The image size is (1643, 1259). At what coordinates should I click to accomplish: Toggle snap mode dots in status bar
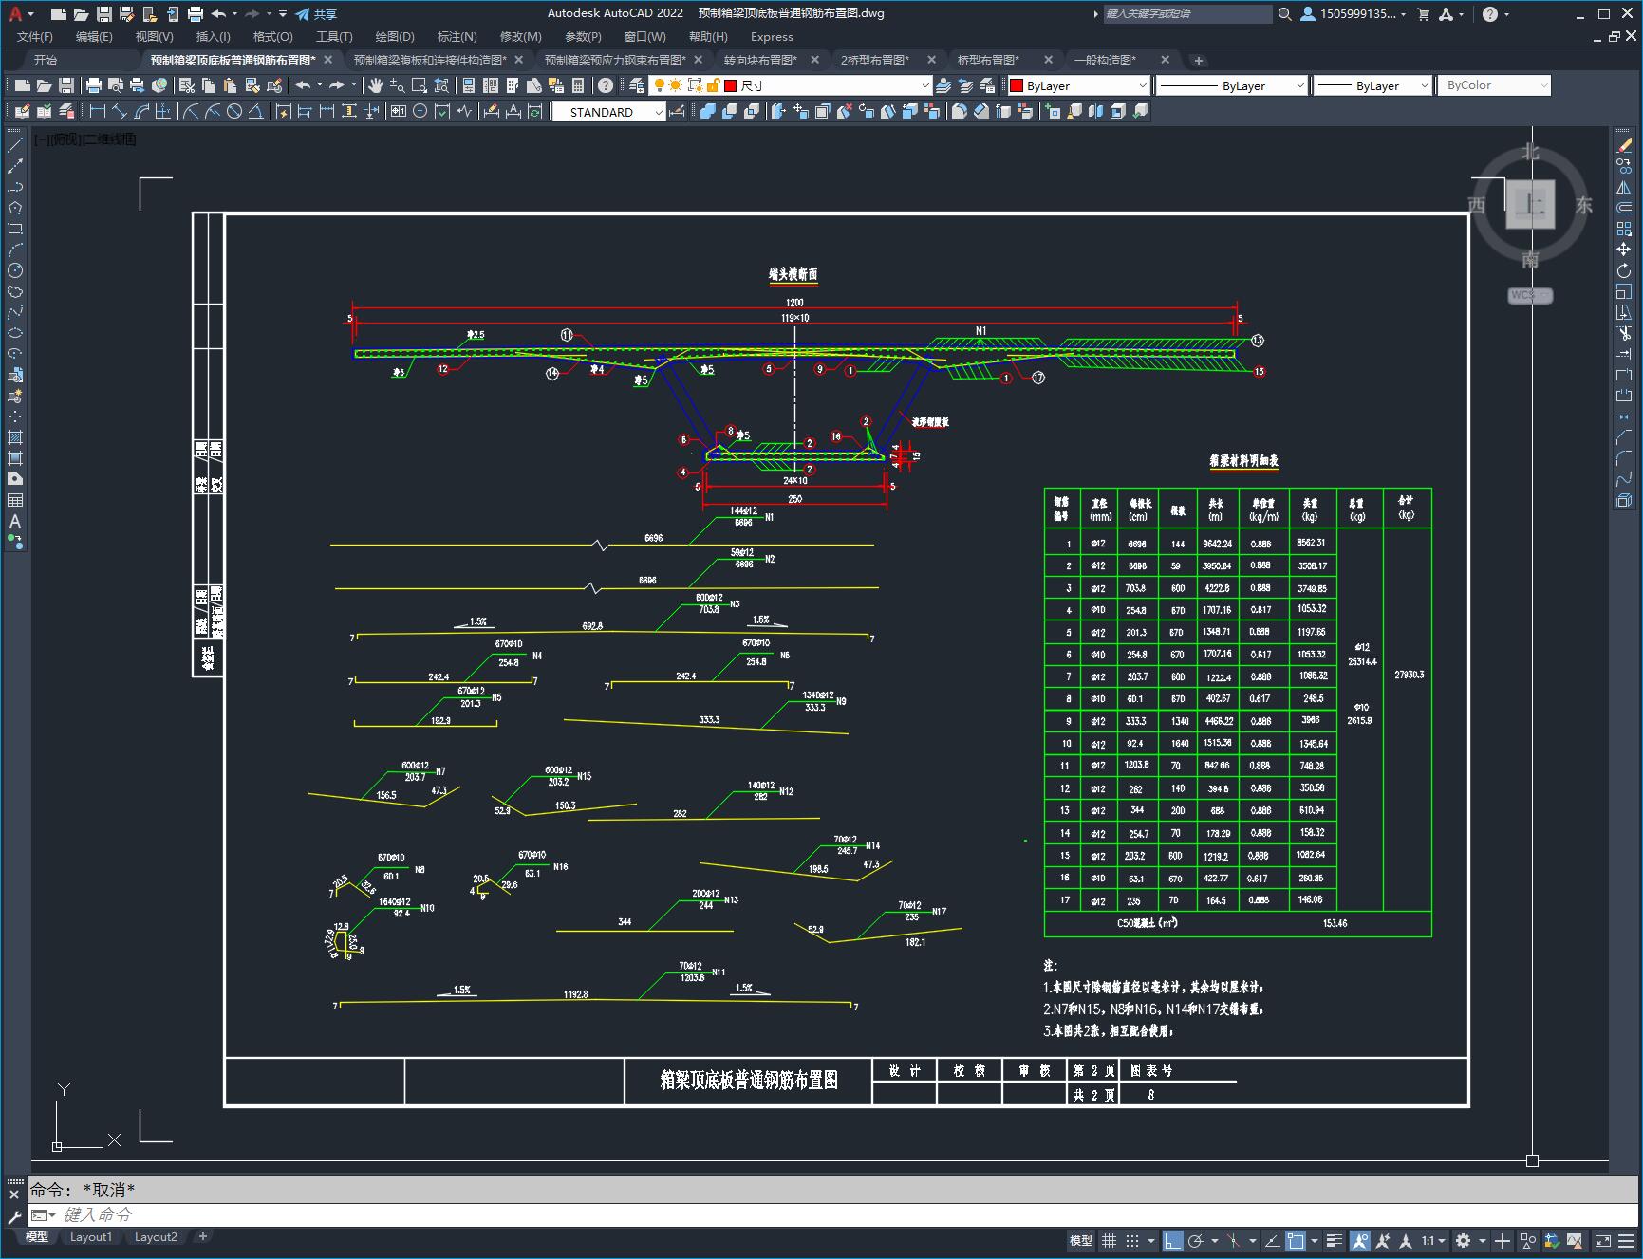pos(1132,1240)
